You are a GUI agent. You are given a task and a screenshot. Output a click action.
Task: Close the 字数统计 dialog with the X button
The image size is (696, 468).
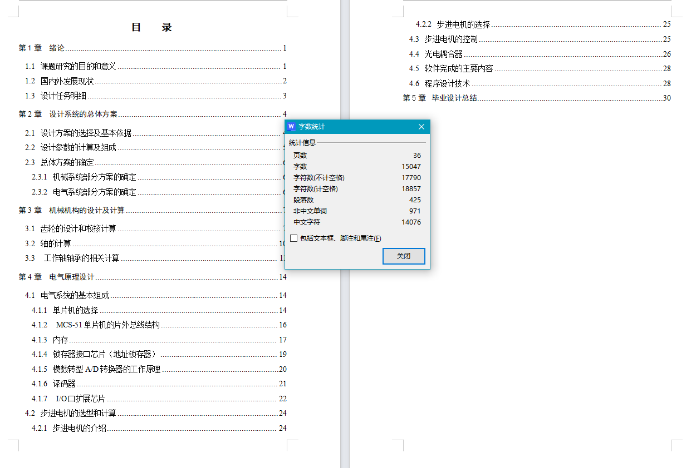tap(421, 127)
